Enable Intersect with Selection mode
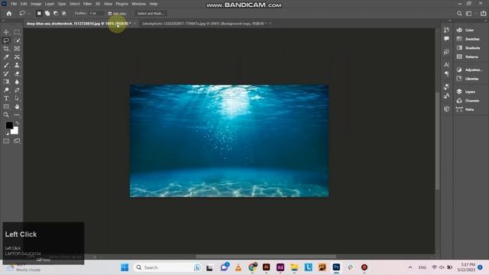The height and width of the screenshot is (275, 489). point(64,14)
